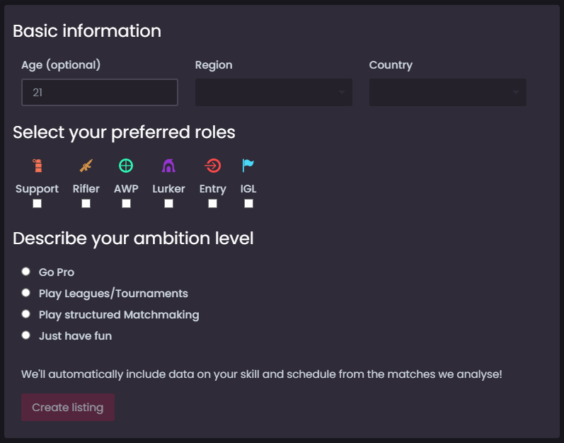Focus the Age input field
Screen dimensions: 564x443
point(99,93)
